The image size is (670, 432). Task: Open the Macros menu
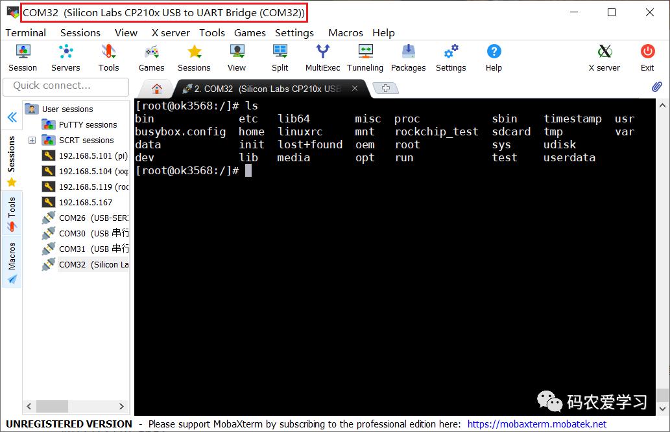pyautogui.click(x=346, y=33)
